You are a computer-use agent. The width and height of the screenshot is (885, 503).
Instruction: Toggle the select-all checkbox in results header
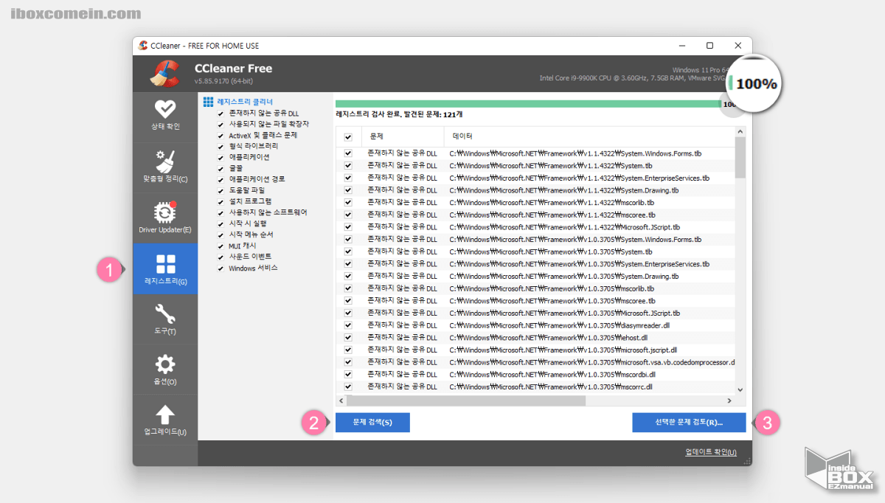[347, 136]
